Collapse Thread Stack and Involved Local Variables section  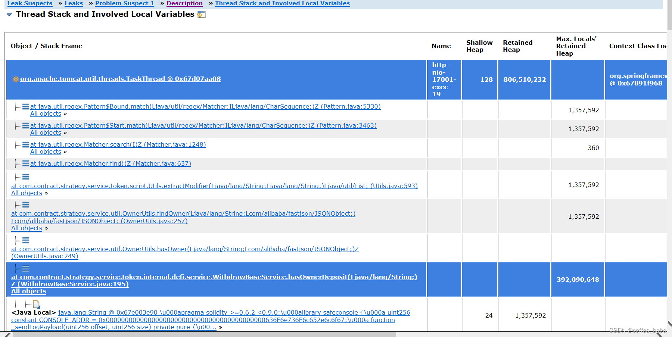pos(9,15)
